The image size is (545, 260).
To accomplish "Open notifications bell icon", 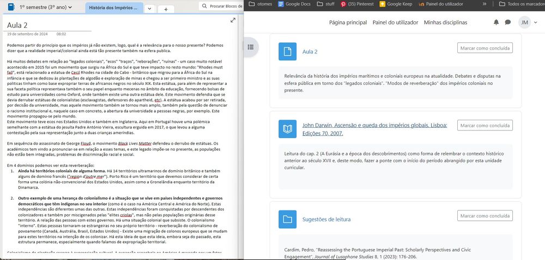I will coord(496,22).
